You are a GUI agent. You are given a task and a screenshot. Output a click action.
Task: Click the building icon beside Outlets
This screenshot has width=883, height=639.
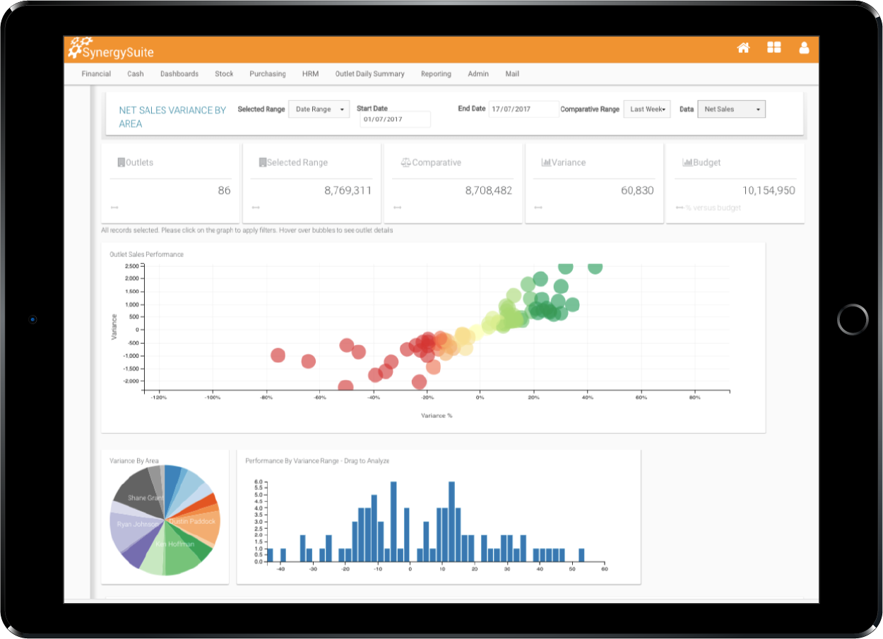click(x=121, y=162)
